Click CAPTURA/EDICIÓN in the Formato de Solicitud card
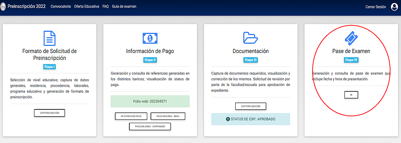Screen dimensions: 401x143 point(49,113)
